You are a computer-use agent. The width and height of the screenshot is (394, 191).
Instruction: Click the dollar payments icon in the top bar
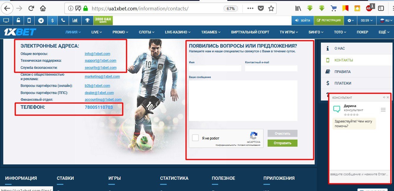point(52,20)
